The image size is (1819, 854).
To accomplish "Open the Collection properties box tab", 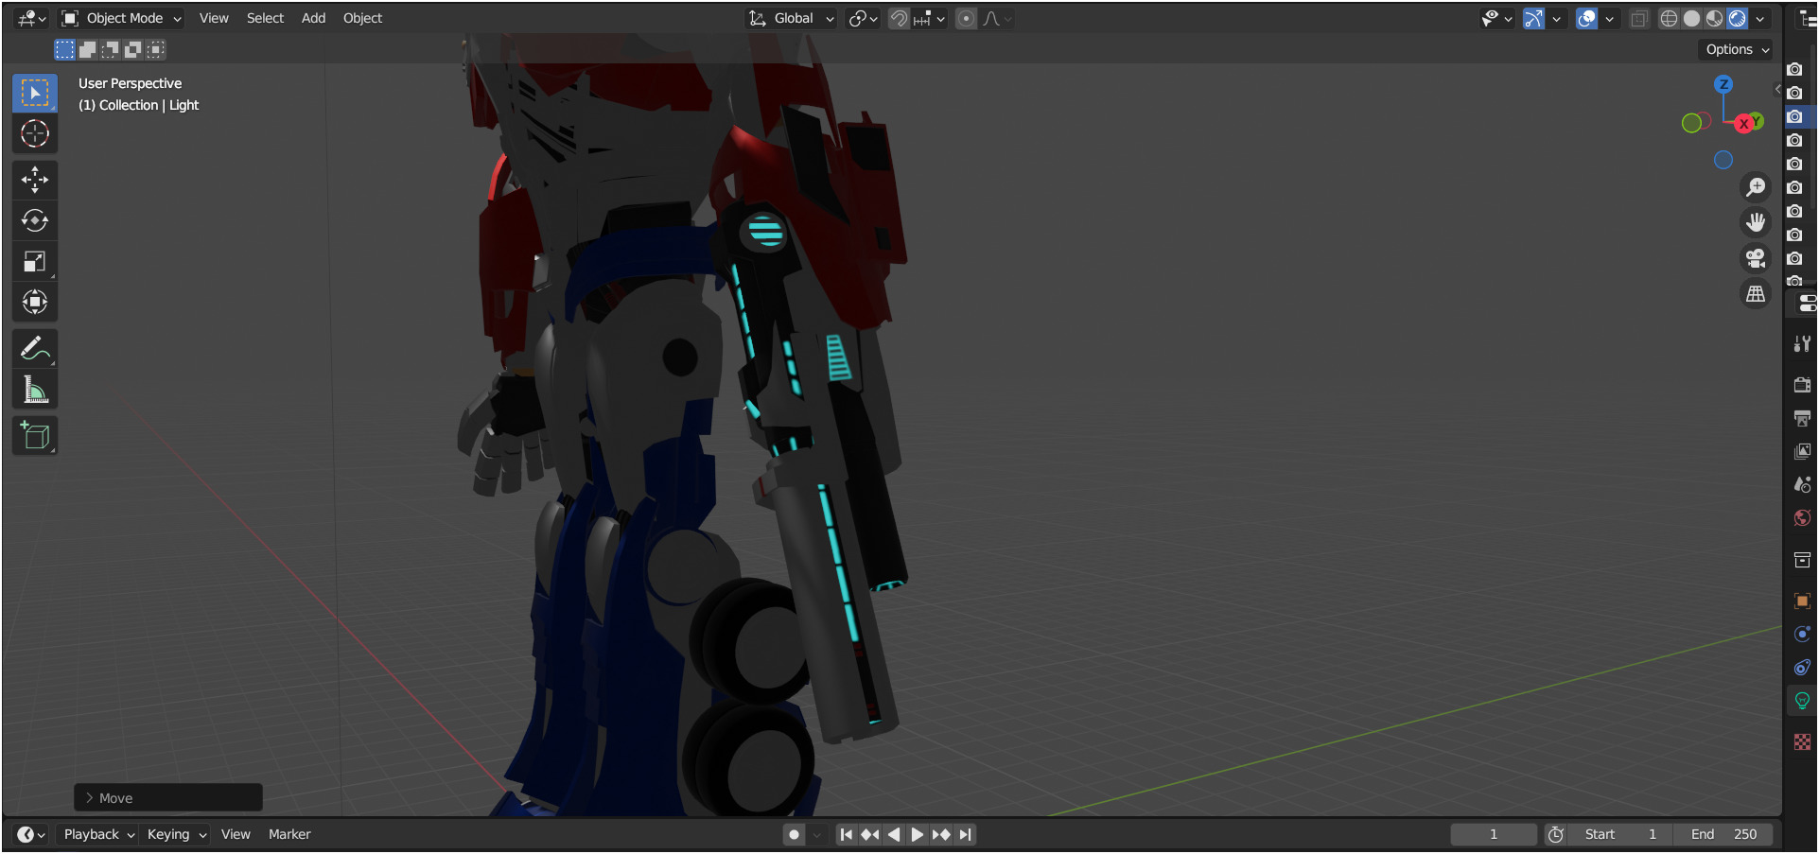I will pyautogui.click(x=1802, y=560).
